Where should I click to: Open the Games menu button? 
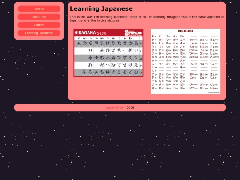[39, 25]
